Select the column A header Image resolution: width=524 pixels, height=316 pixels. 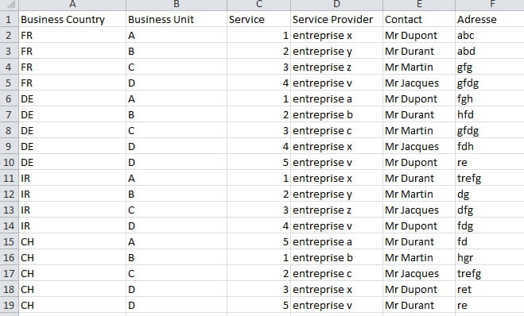point(72,5)
